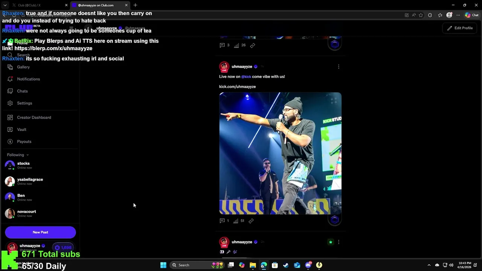Click the New Post button
482x271 pixels.
40,232
